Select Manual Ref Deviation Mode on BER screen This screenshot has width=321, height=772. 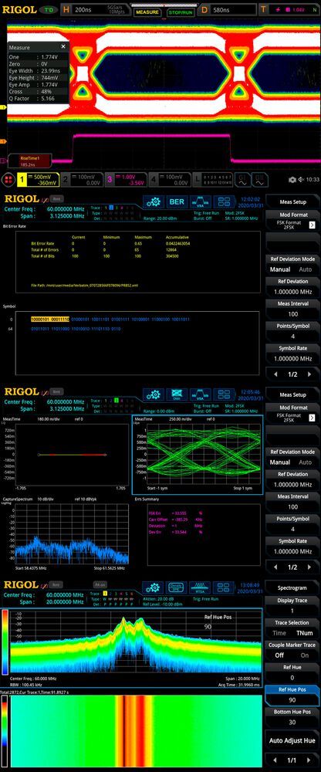point(279,269)
